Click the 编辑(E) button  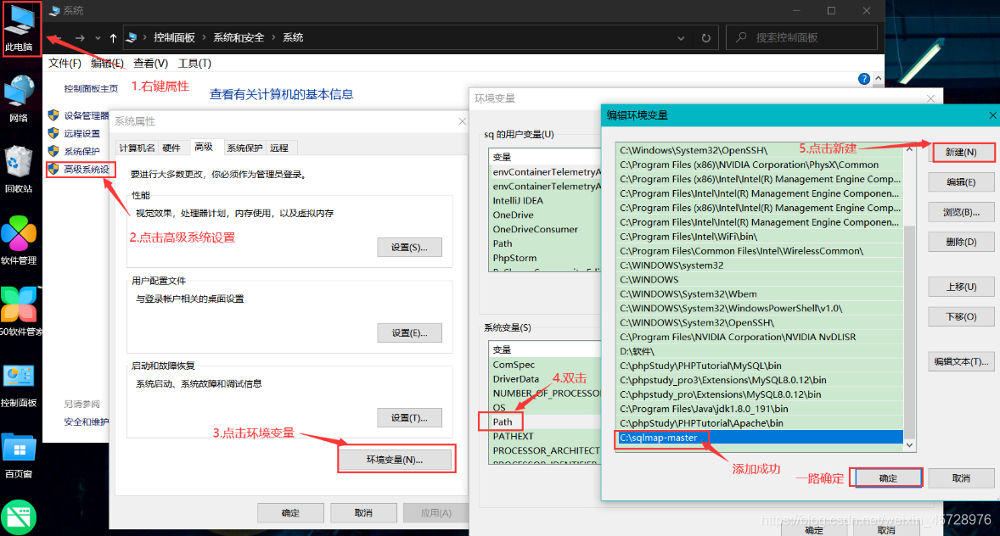point(961,182)
